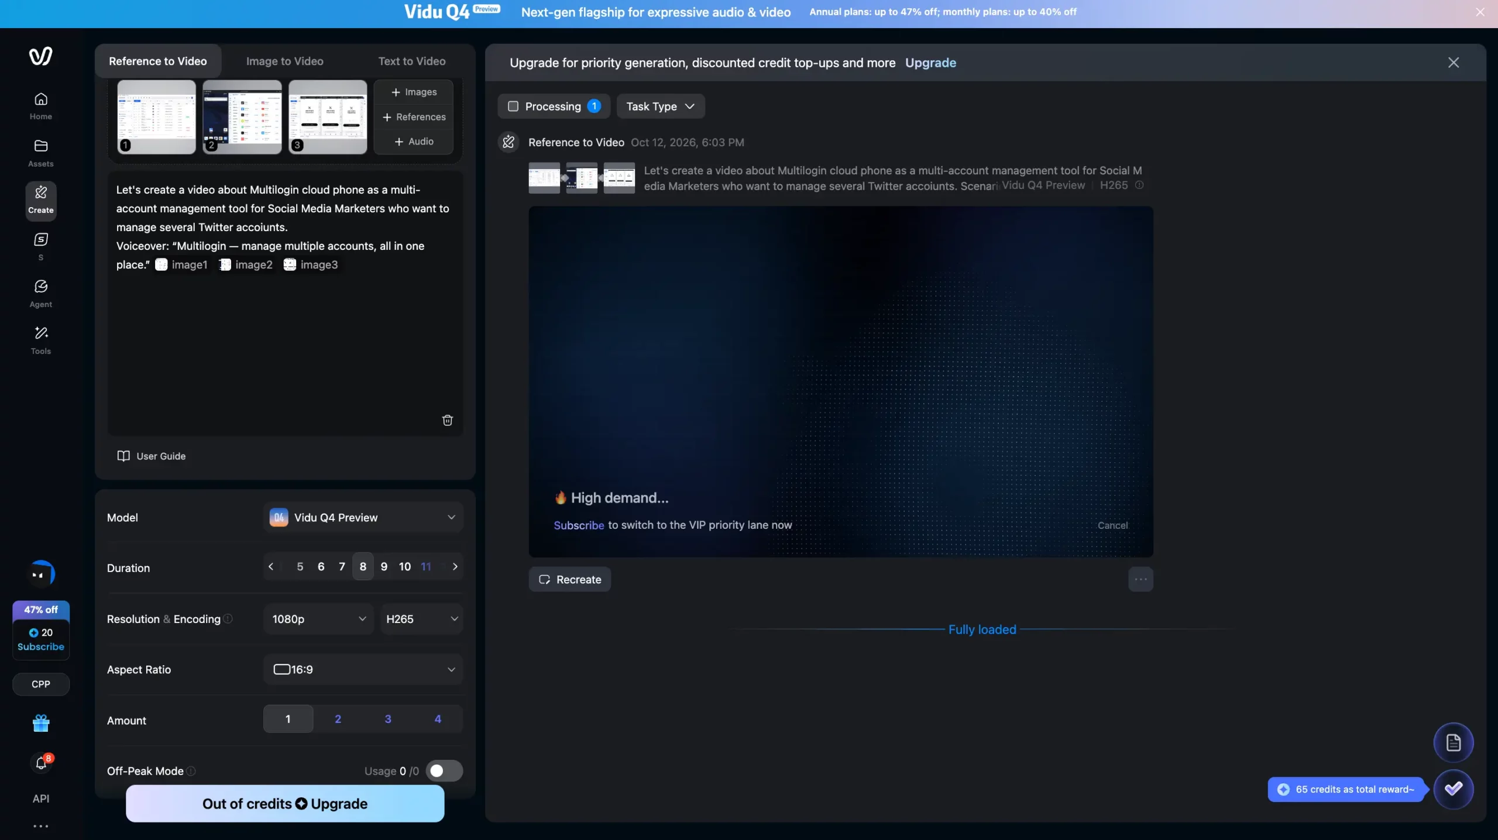Open the API menu item

pos(40,798)
